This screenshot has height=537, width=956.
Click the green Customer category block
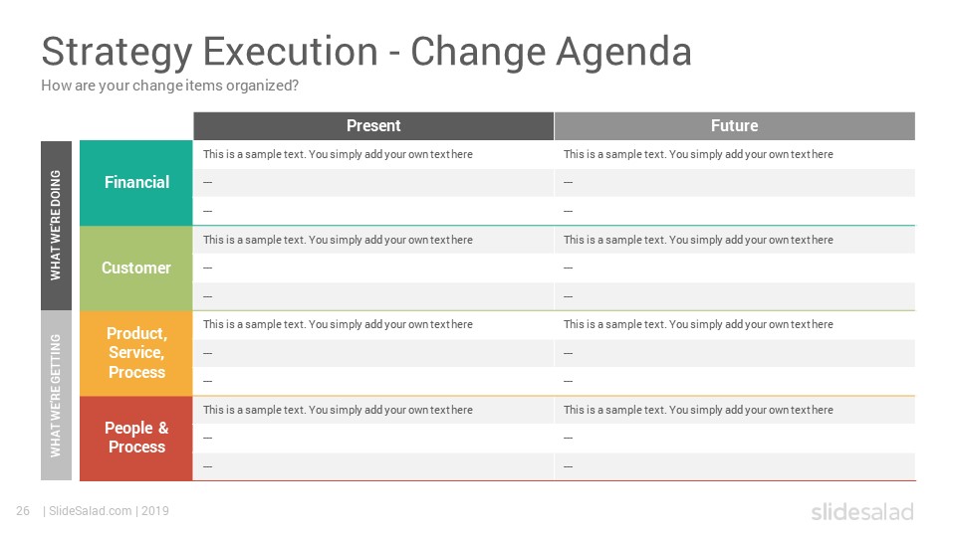(136, 268)
